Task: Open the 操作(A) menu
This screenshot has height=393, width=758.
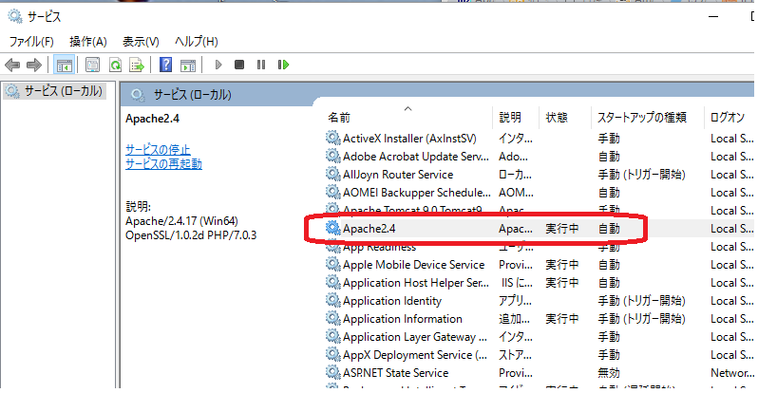Action: [88, 42]
